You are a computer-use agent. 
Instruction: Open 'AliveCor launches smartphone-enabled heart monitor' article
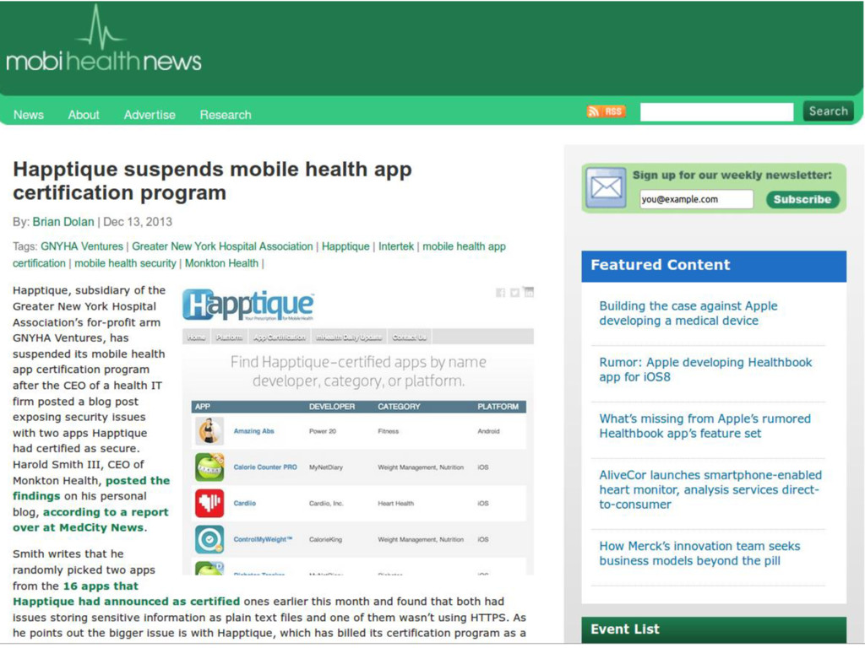coord(710,489)
